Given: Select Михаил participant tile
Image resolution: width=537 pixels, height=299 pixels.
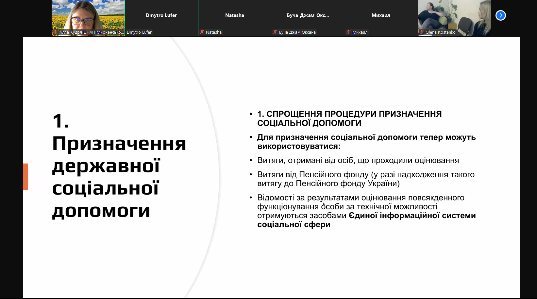Looking at the screenshot, I should click(381, 18).
